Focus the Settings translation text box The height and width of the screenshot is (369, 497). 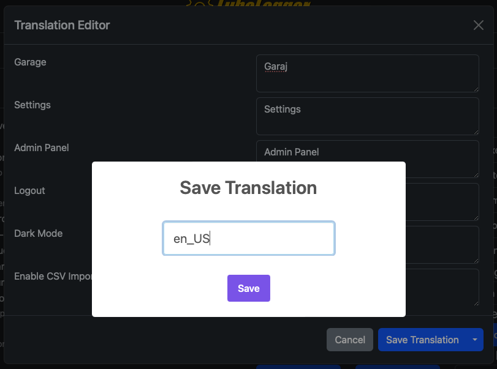(366, 116)
